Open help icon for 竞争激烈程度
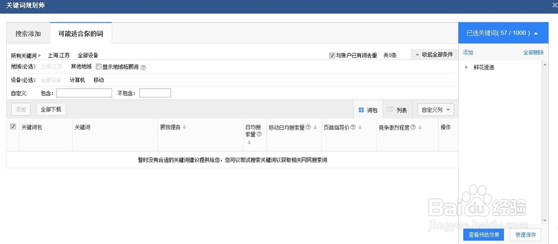Viewport: 558px width, 244px height. (x=413, y=128)
